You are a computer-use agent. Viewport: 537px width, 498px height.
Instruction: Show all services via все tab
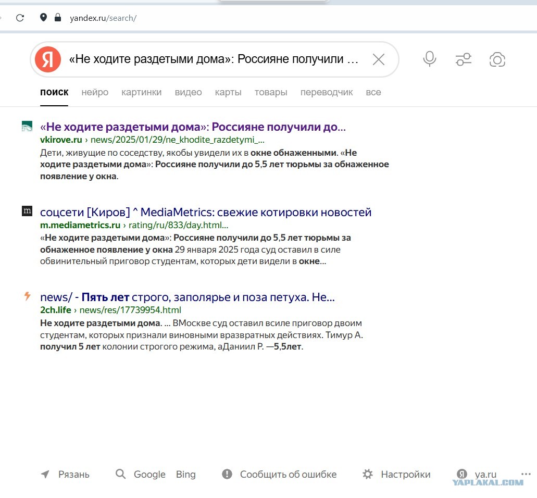click(x=373, y=92)
